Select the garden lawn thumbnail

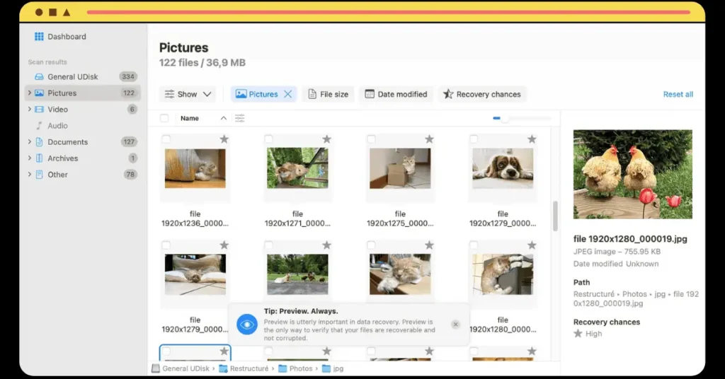(x=298, y=274)
